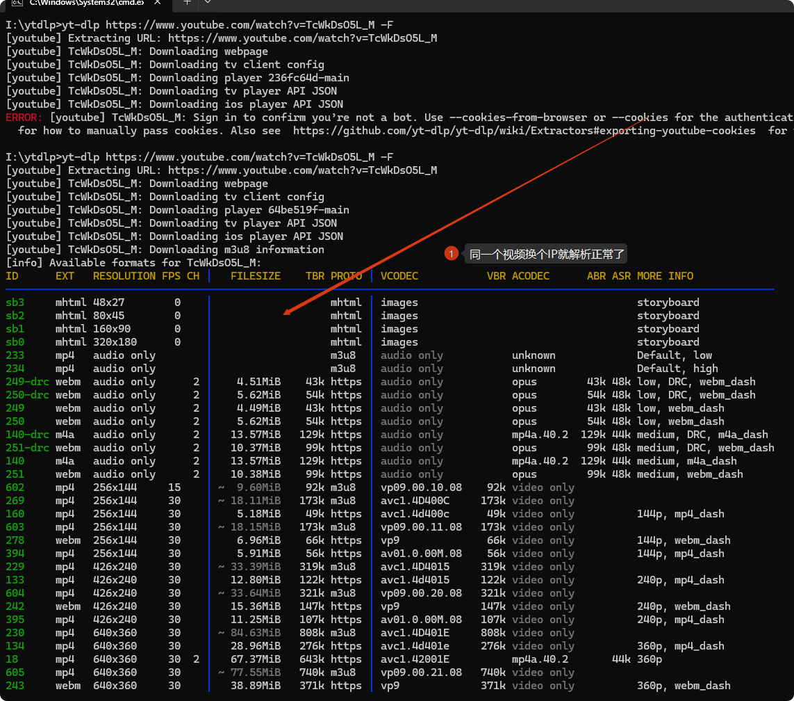This screenshot has height=701, width=794.
Task: Click the FILESIZE column header
Action: point(255,276)
